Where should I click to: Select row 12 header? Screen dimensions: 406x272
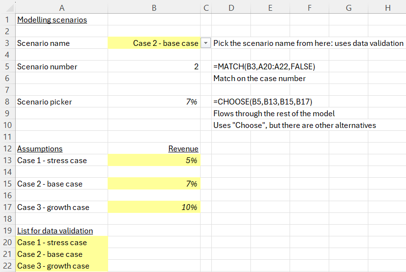coord(7,149)
